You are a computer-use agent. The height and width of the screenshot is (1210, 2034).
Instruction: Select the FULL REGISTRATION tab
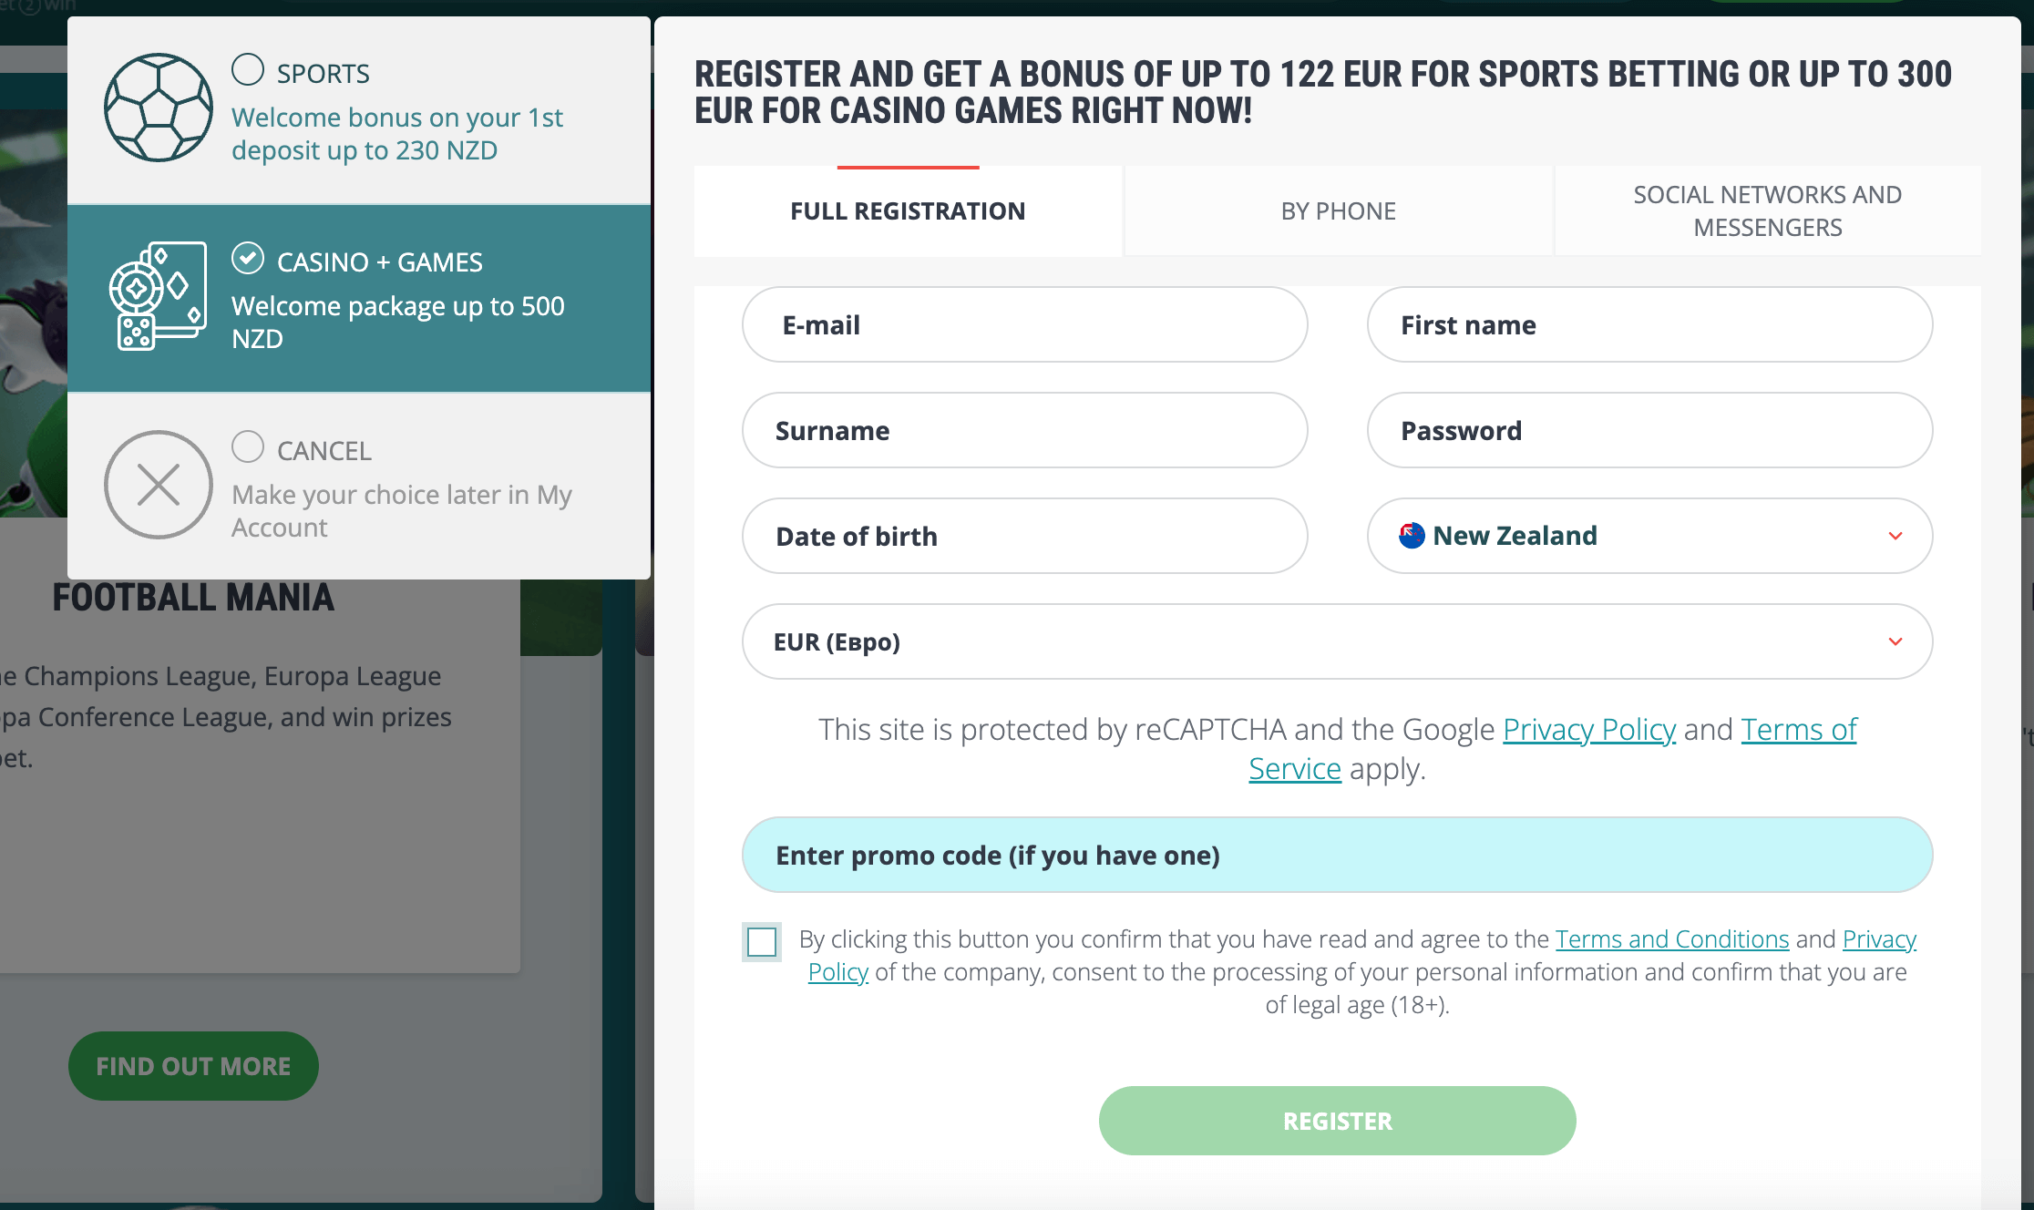click(x=908, y=211)
